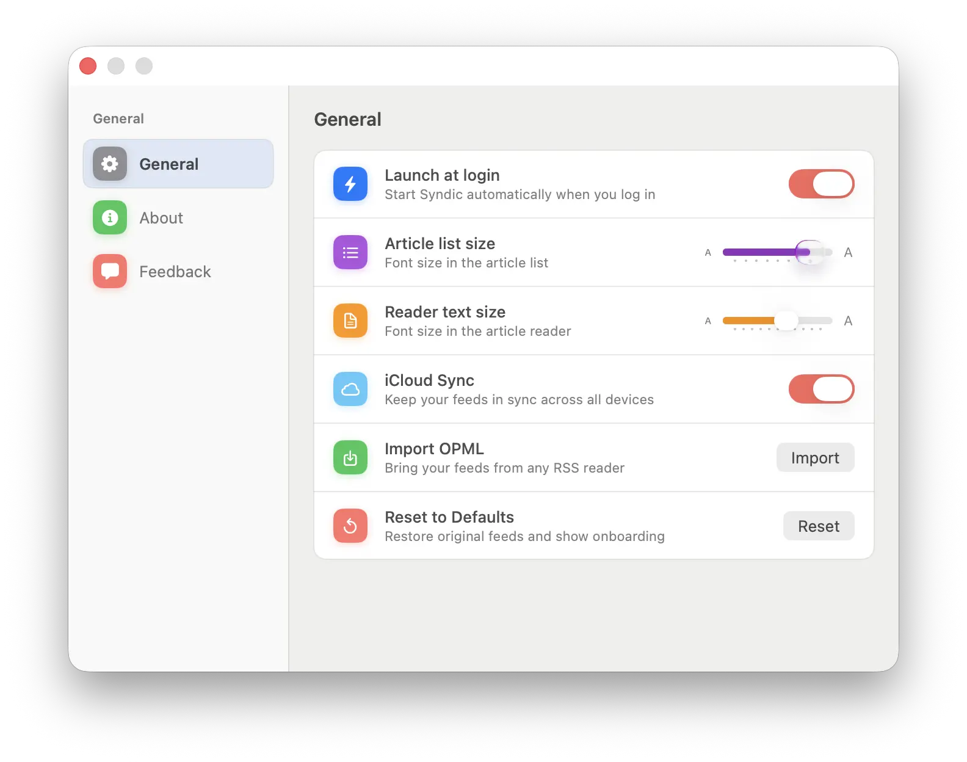Click the 'Reader text size' title
This screenshot has width=967, height=762.
click(445, 312)
